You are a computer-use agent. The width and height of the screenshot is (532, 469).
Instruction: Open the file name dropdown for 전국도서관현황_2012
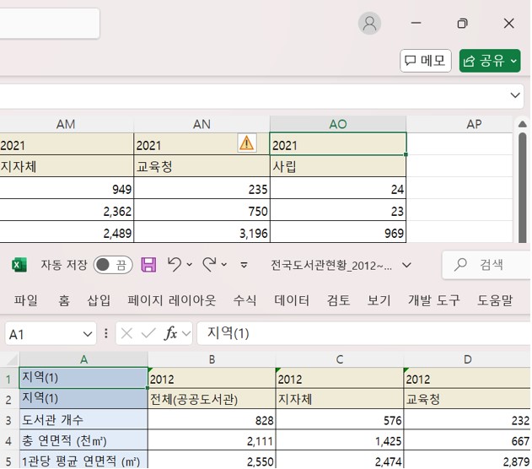point(407,265)
